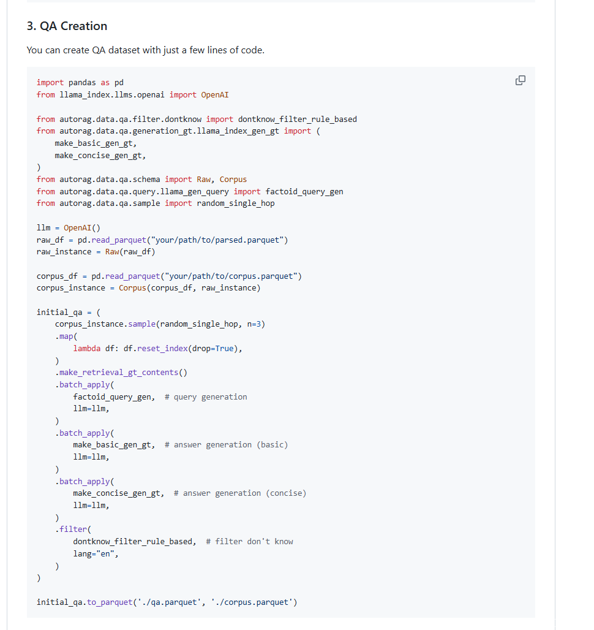Click the "3. QA Creation" heading
This screenshot has width=594, height=630.
click(67, 26)
